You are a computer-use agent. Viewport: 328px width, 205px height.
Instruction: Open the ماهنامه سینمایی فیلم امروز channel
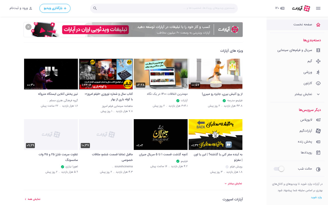117,106
